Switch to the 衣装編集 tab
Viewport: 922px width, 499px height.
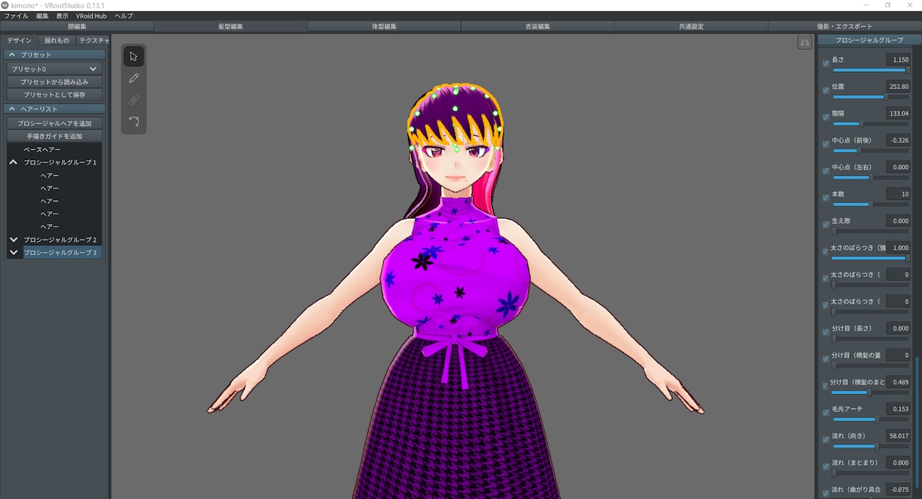tap(537, 26)
